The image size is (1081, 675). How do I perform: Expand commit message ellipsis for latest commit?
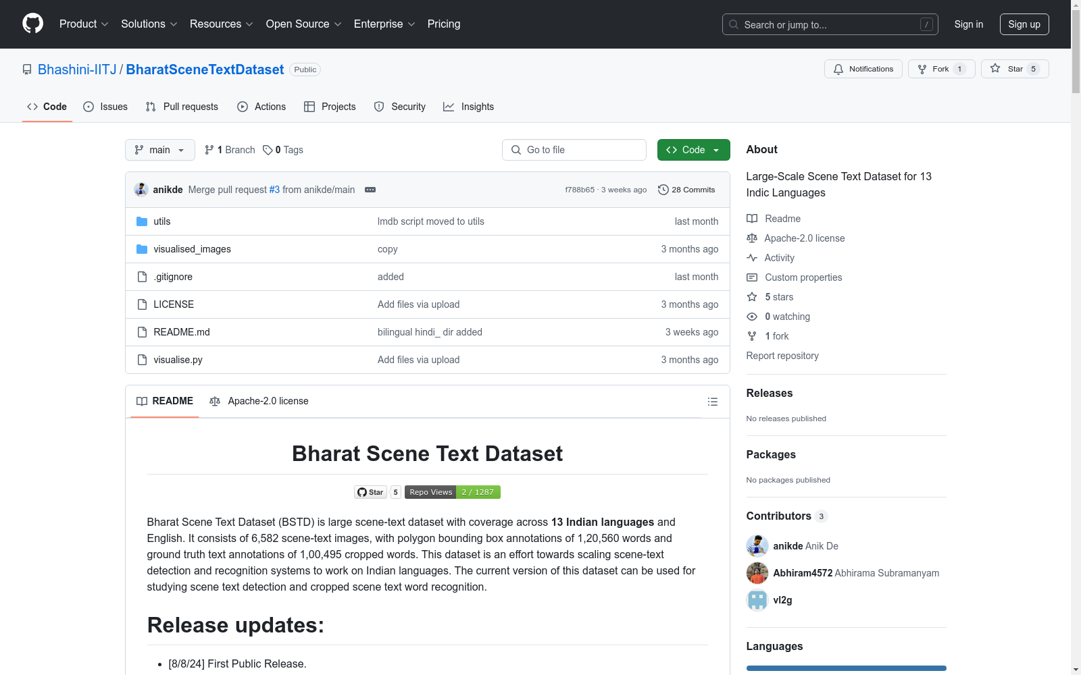pyautogui.click(x=370, y=190)
